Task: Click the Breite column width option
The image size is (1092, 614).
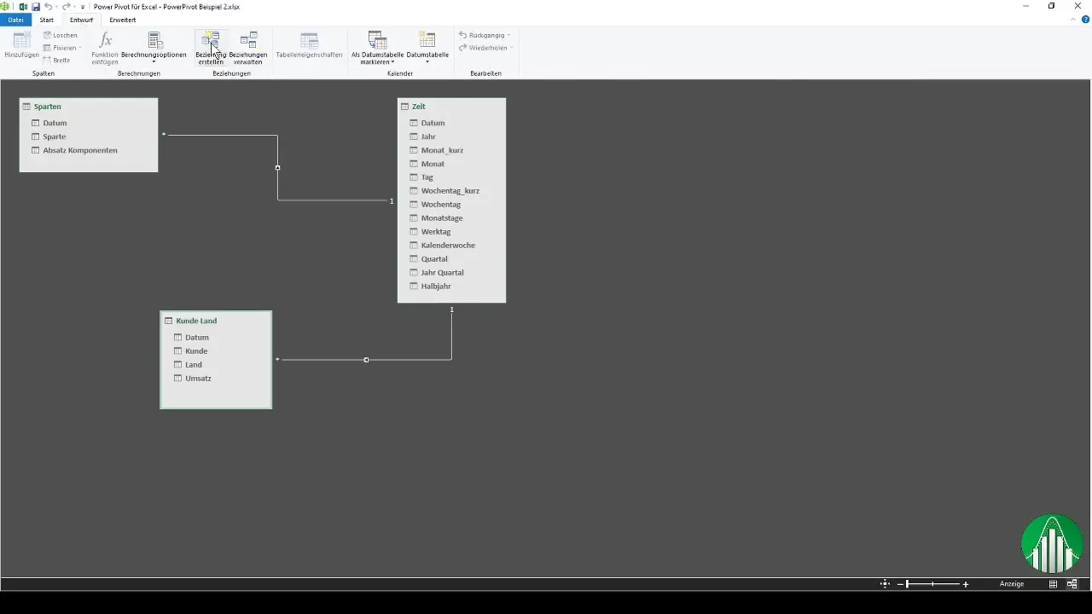Action: [x=56, y=60]
